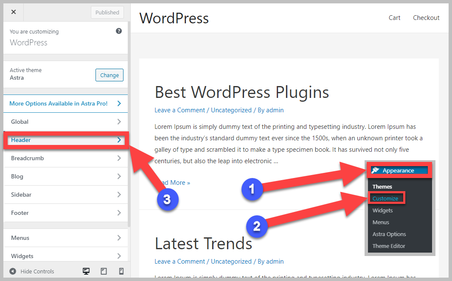Open the Sidebar settings section
452x281 pixels.
click(x=65, y=195)
